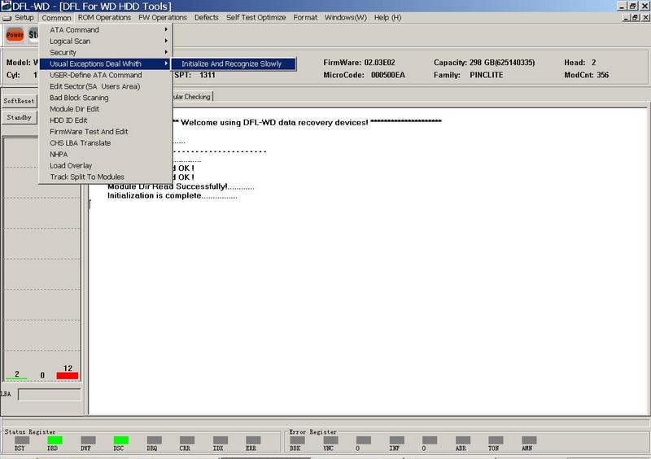Open FirmWare Test And Edit
651x459 pixels.
(106, 131)
